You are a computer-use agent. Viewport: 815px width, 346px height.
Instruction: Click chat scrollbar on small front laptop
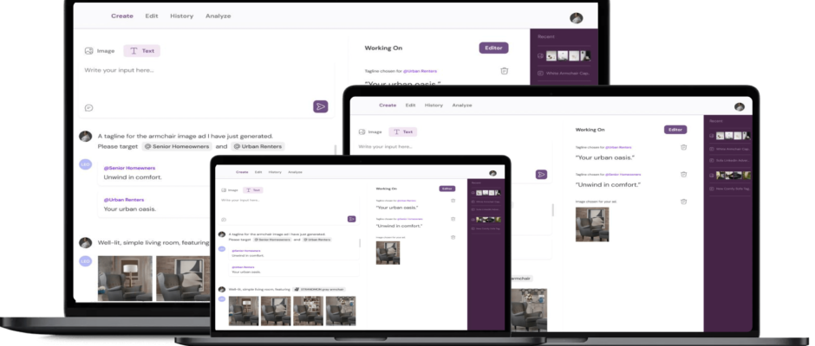360,243
